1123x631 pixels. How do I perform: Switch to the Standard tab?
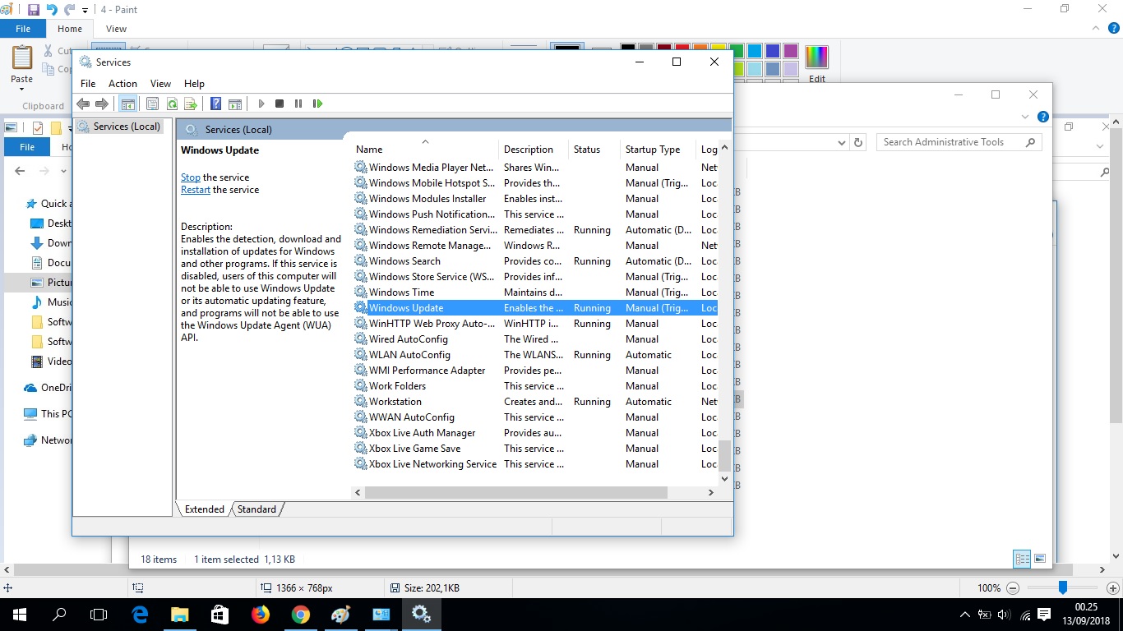coord(256,509)
